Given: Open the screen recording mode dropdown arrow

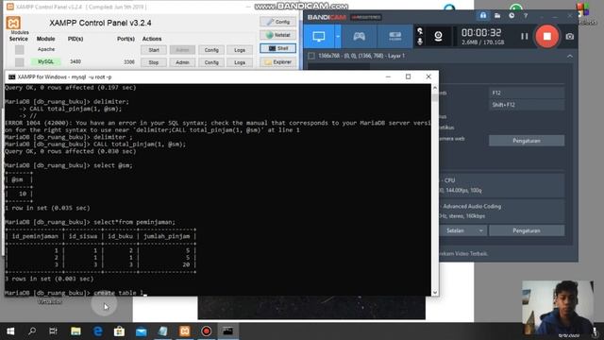Looking at the screenshot, I should tap(338, 37).
